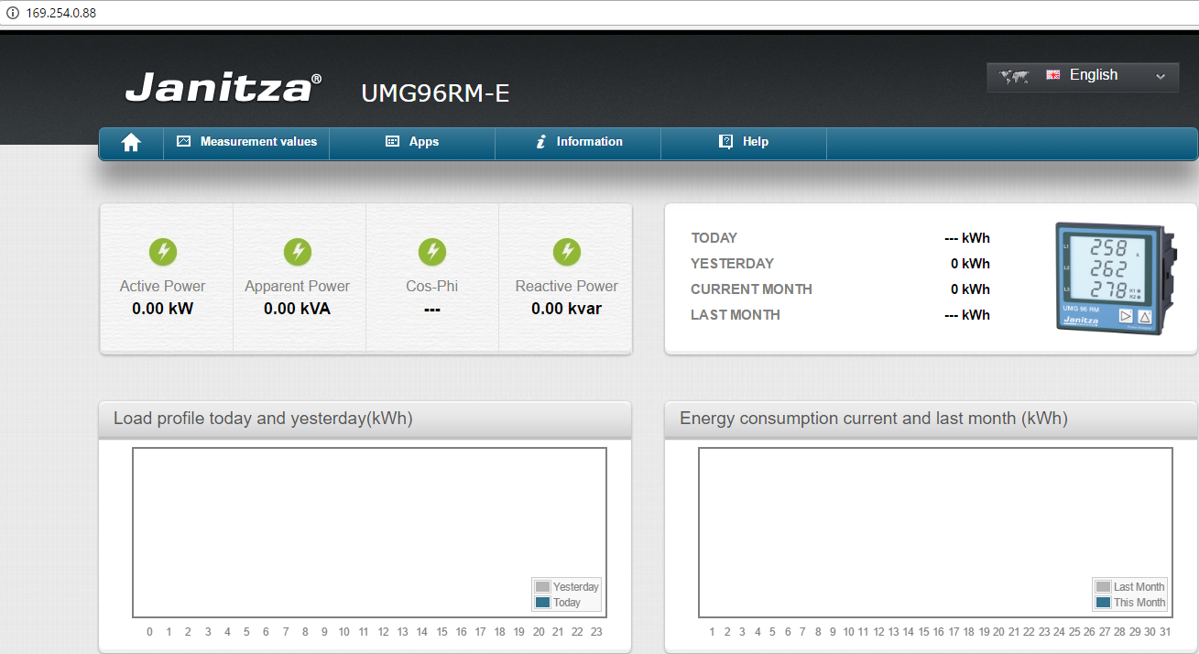Open the English language dropdown
Screen dimensions: 1199x654
coord(1083,76)
